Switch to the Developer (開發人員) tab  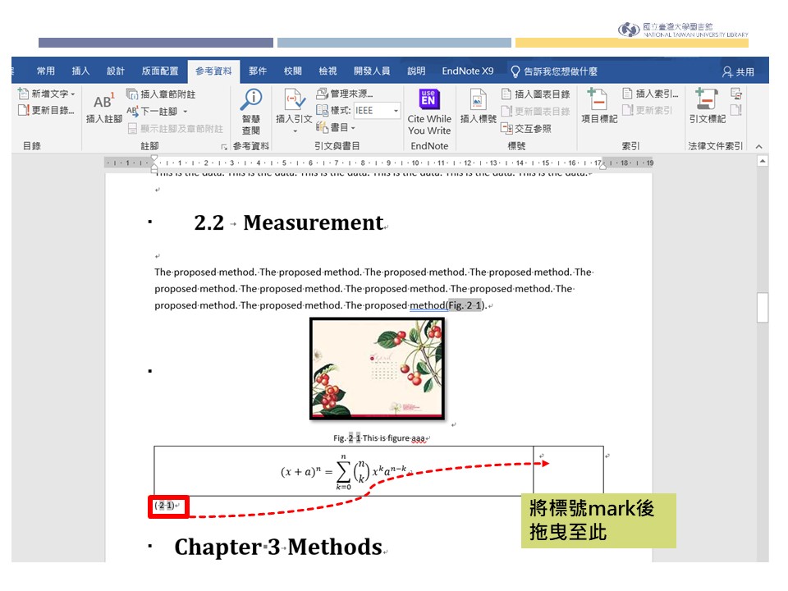pos(372,71)
